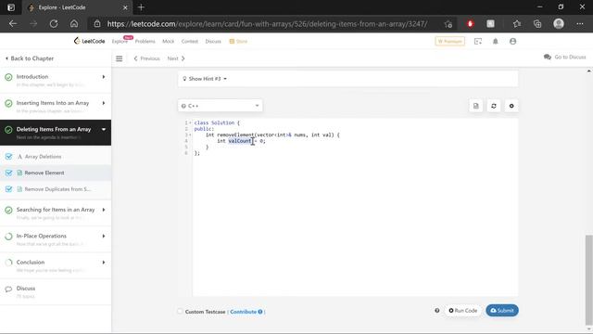Open the C++ language dropdown

tap(221, 106)
